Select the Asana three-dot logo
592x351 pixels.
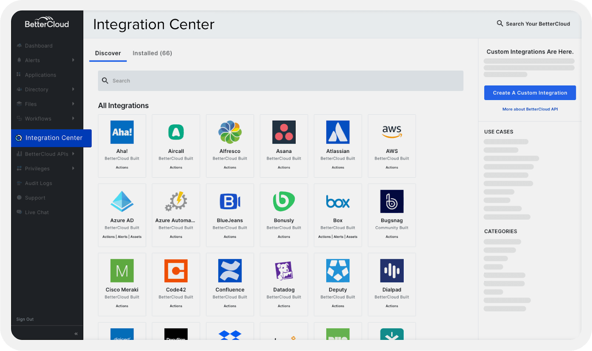click(x=284, y=132)
